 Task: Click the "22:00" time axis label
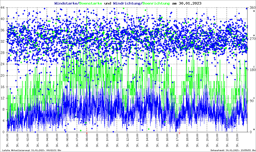coord(227,137)
